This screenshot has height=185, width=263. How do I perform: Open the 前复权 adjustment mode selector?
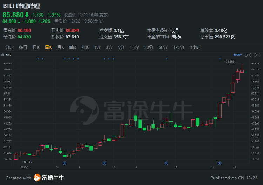pos(237,55)
